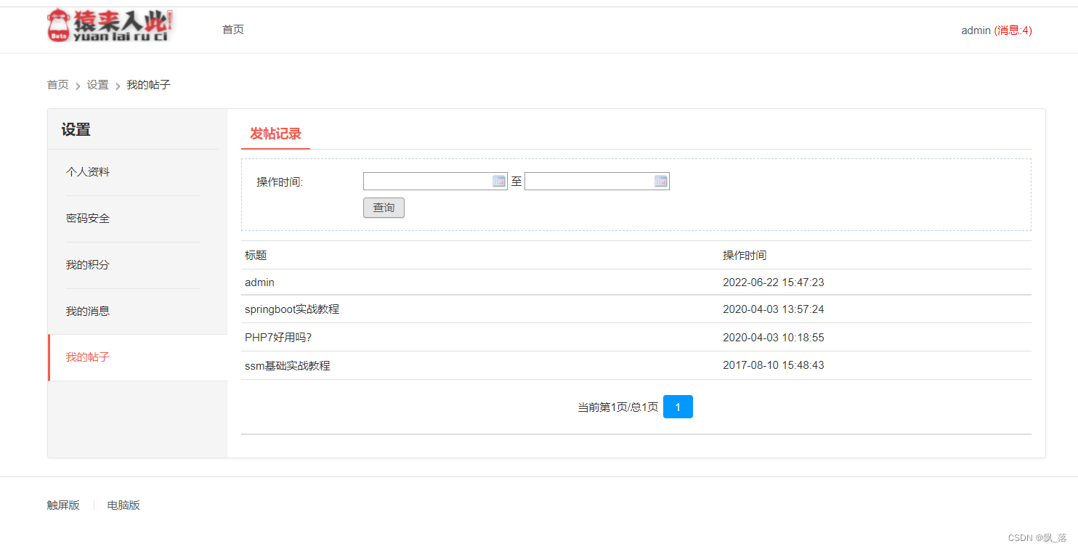The width and height of the screenshot is (1078, 549).
Task: Open the start date calendar picker
Action: pyautogui.click(x=499, y=181)
